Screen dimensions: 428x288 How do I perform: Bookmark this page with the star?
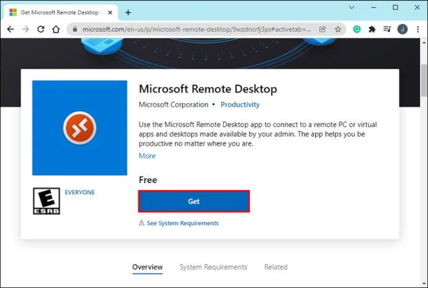coord(338,29)
